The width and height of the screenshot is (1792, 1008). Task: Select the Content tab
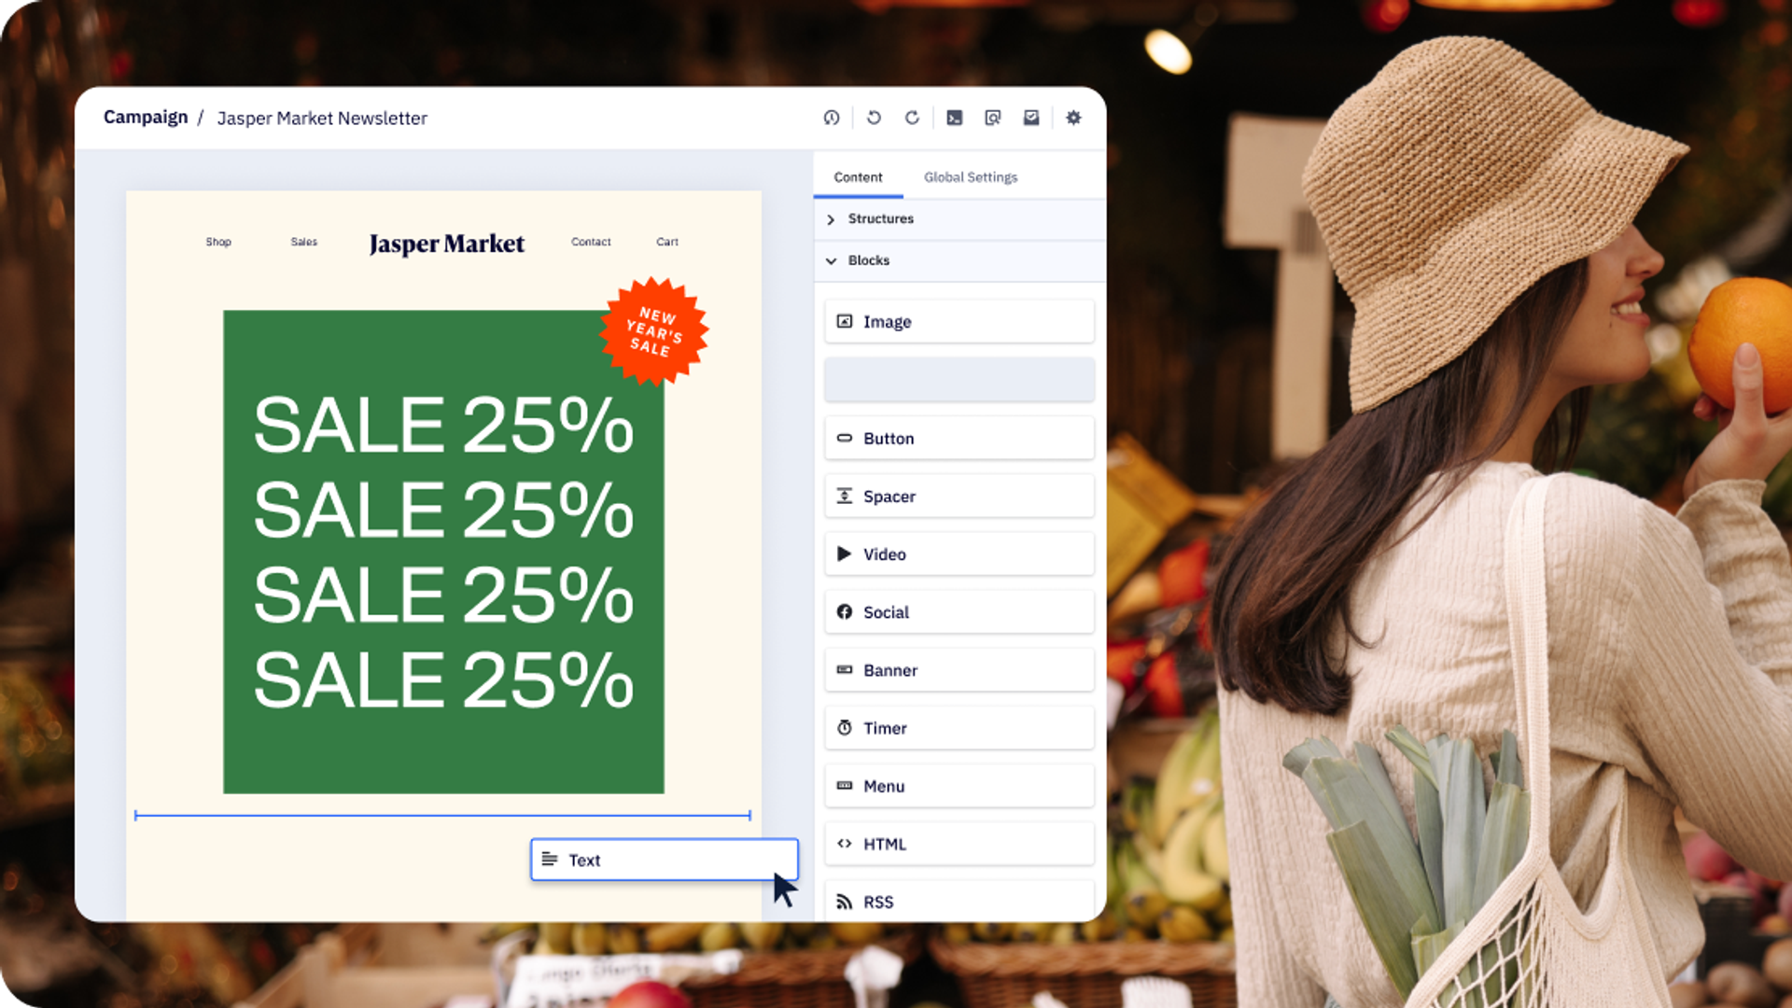tap(858, 177)
